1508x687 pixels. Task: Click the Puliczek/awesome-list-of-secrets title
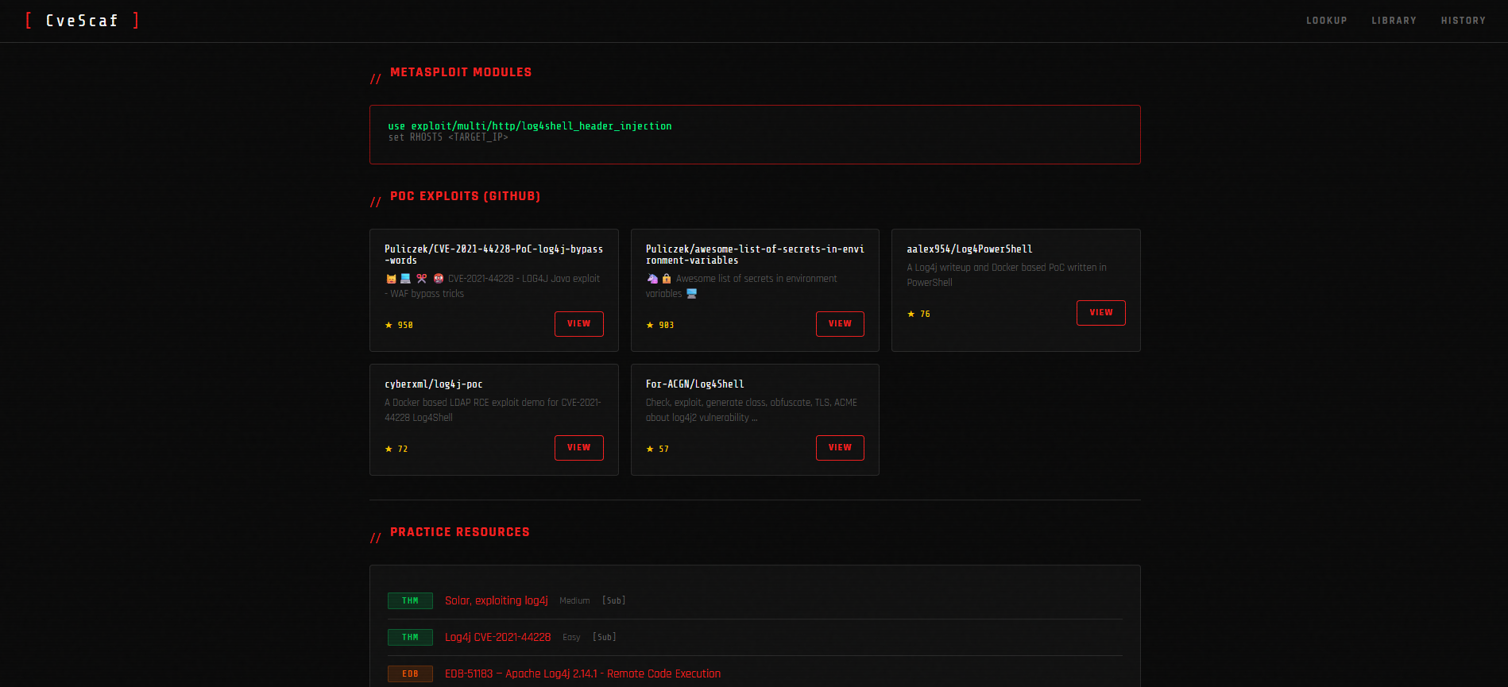(x=755, y=255)
